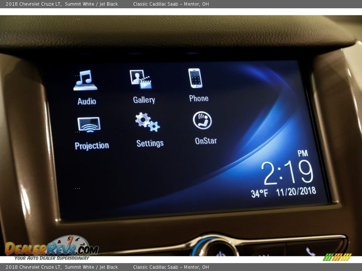Launch the Projection screen-cast icon
This screenshot has height=271, width=362.
click(x=89, y=125)
